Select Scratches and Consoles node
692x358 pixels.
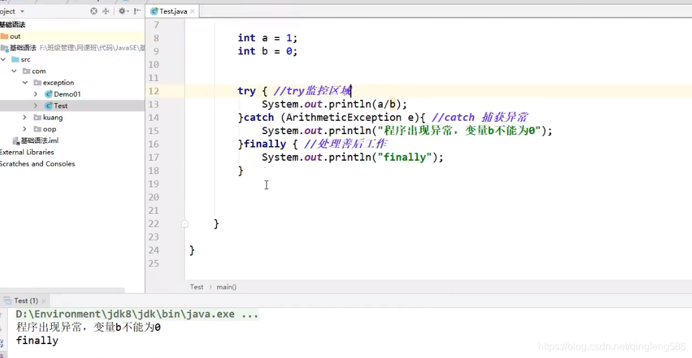37,164
